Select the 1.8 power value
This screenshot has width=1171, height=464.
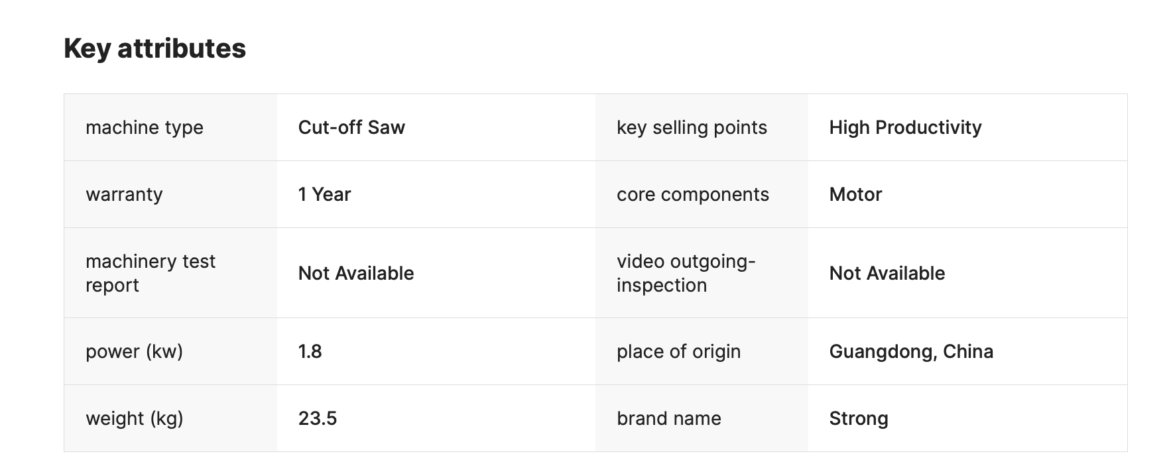(310, 351)
